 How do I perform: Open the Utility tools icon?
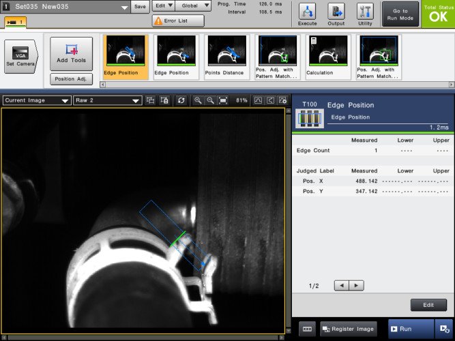pos(365,13)
